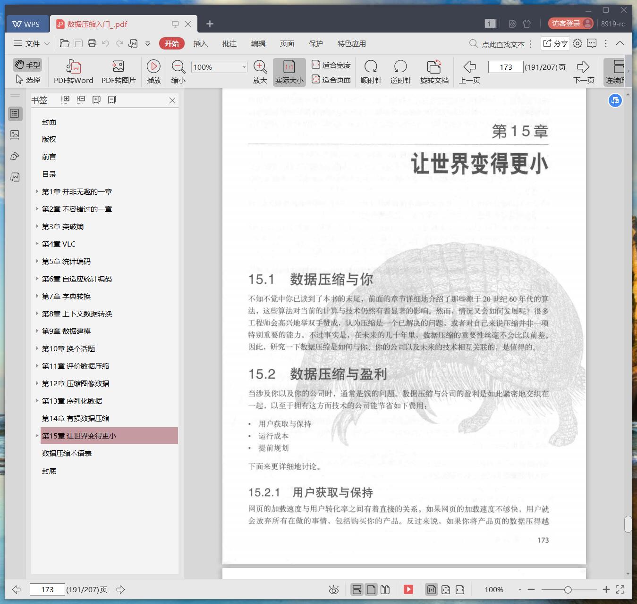
Task: Zoom out with 缩小 magnifier
Action: [x=178, y=72]
